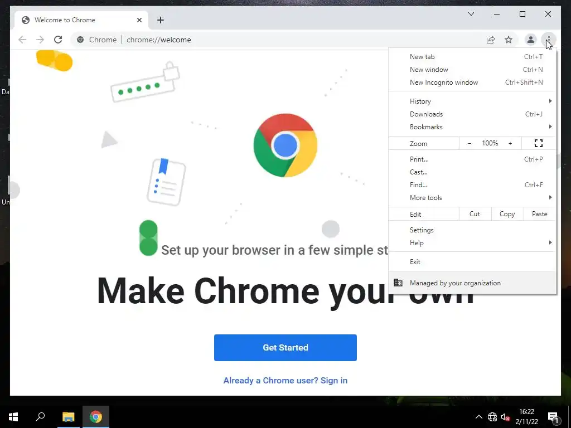
Task: Choose Cast... in the menu
Action: click(472, 172)
